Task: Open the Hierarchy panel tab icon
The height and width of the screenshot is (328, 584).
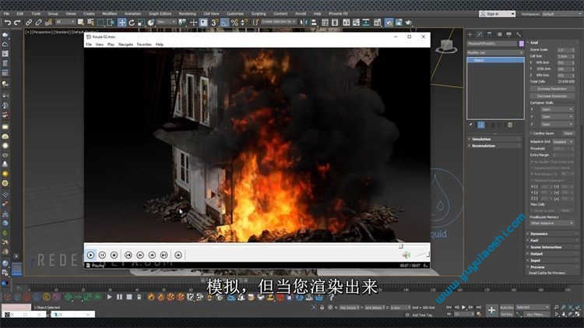Action: coord(489,34)
